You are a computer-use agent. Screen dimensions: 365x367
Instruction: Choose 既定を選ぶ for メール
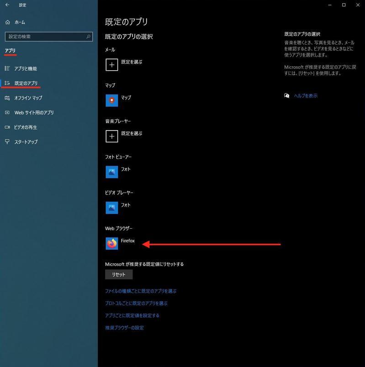132,62
